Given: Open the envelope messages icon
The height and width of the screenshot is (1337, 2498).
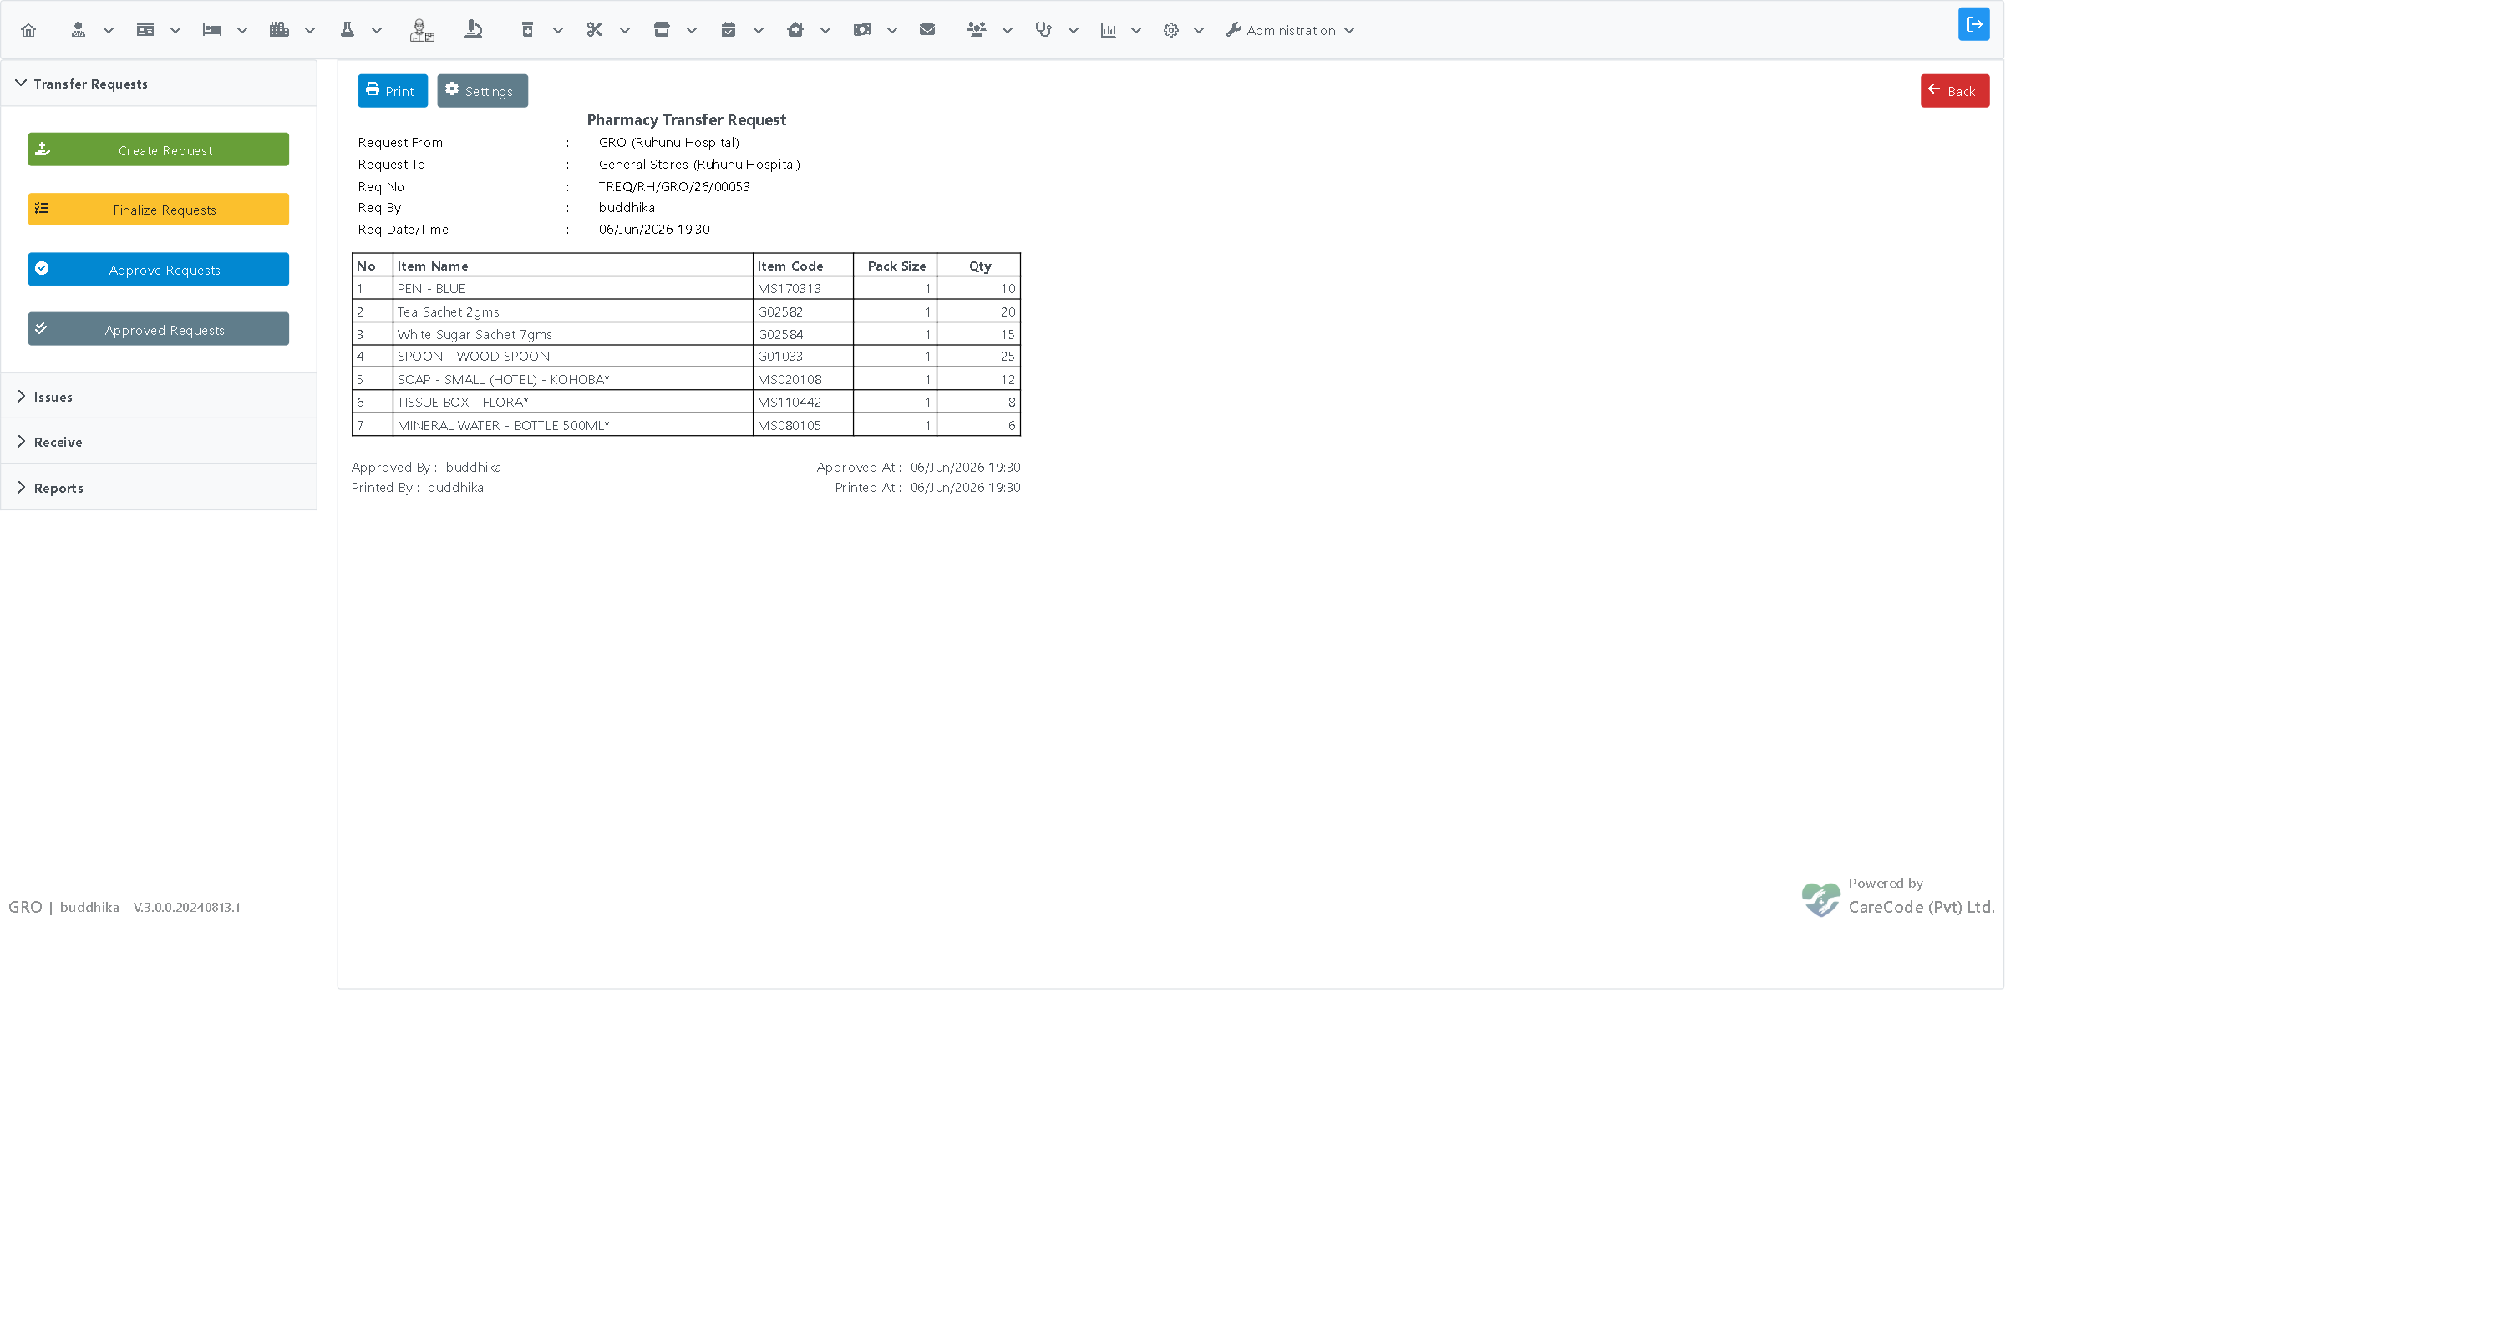Looking at the screenshot, I should pyautogui.click(x=927, y=30).
